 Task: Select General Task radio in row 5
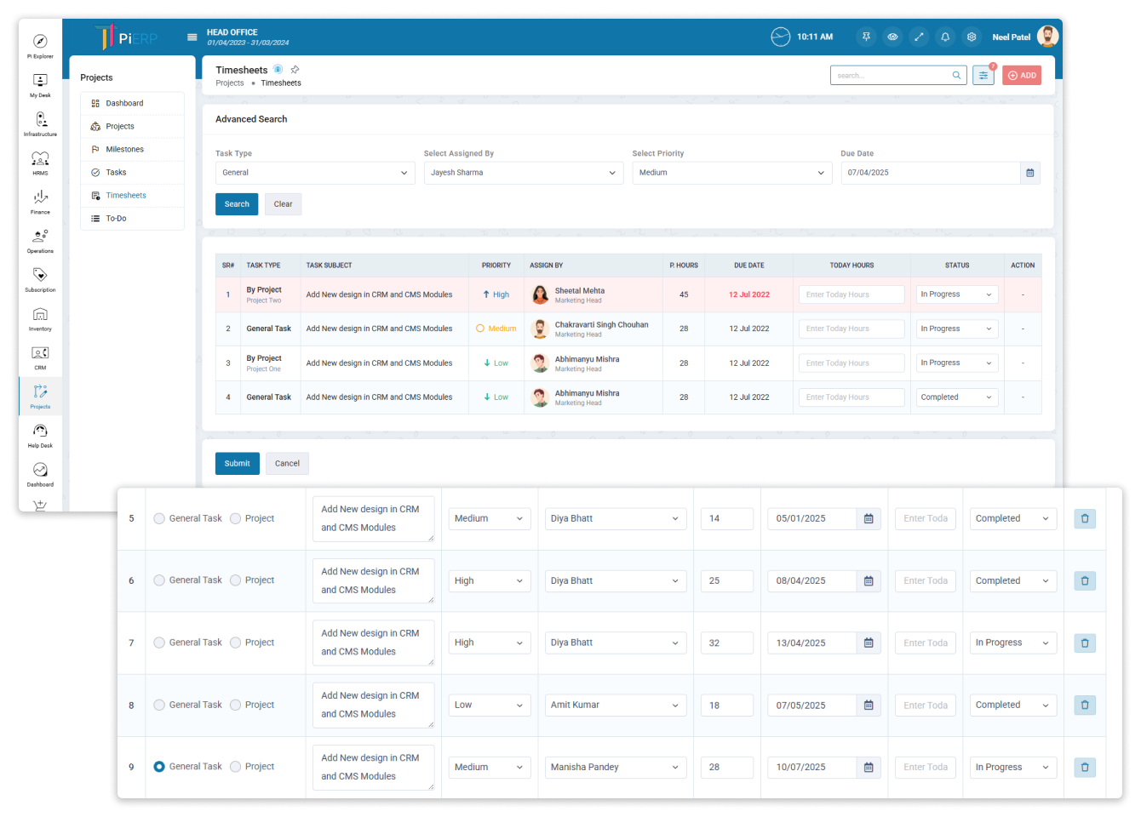click(159, 517)
